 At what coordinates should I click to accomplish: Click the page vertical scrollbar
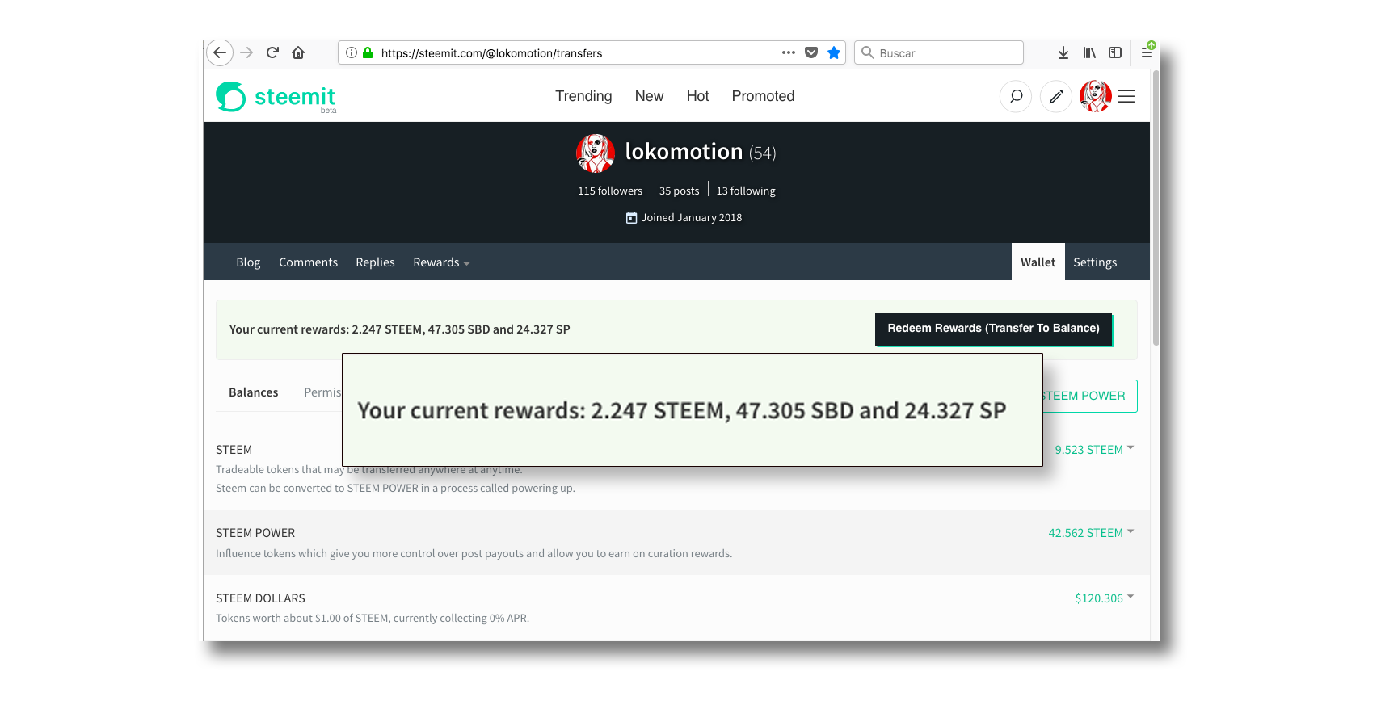pos(1156,208)
